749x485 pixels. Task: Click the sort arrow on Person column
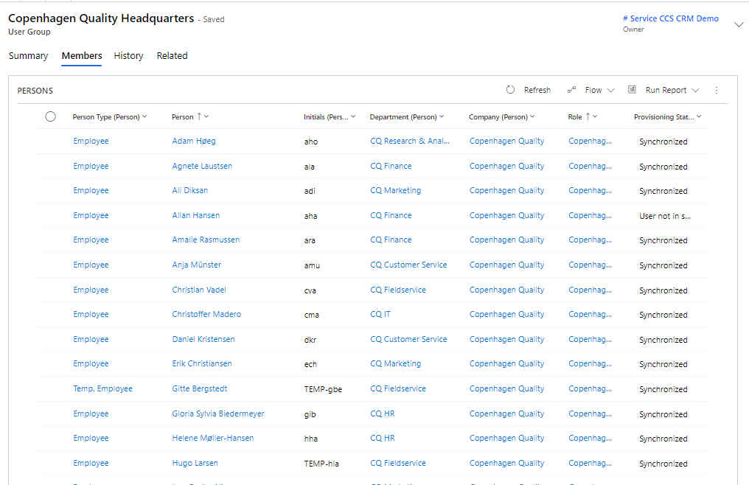coord(199,116)
